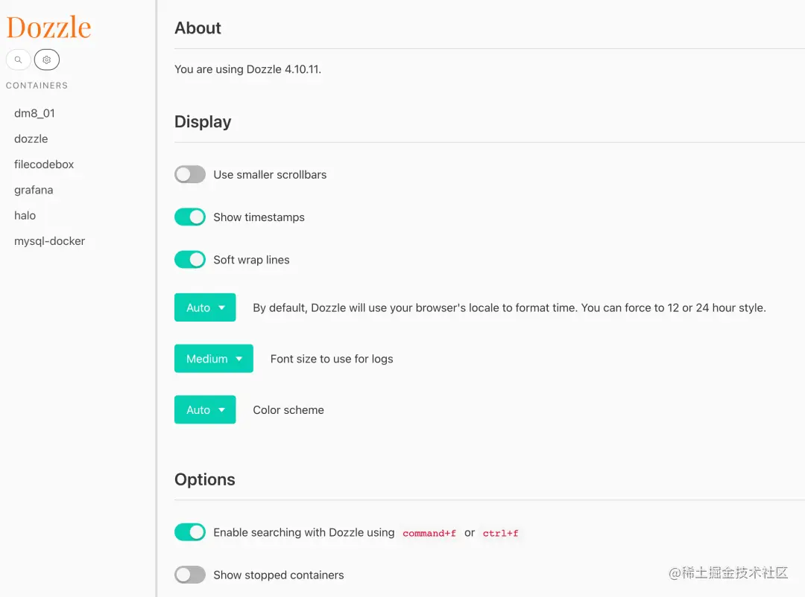
Task: Select the filecodebox container
Action: coord(44,165)
